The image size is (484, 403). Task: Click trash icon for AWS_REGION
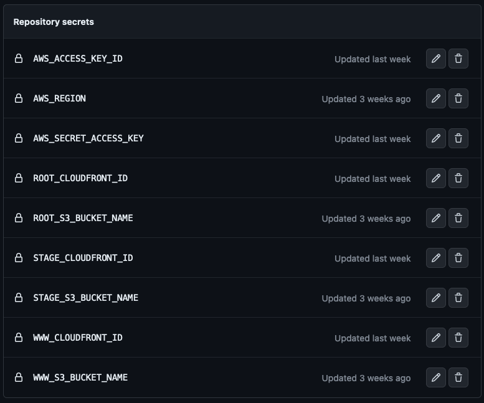tap(458, 98)
